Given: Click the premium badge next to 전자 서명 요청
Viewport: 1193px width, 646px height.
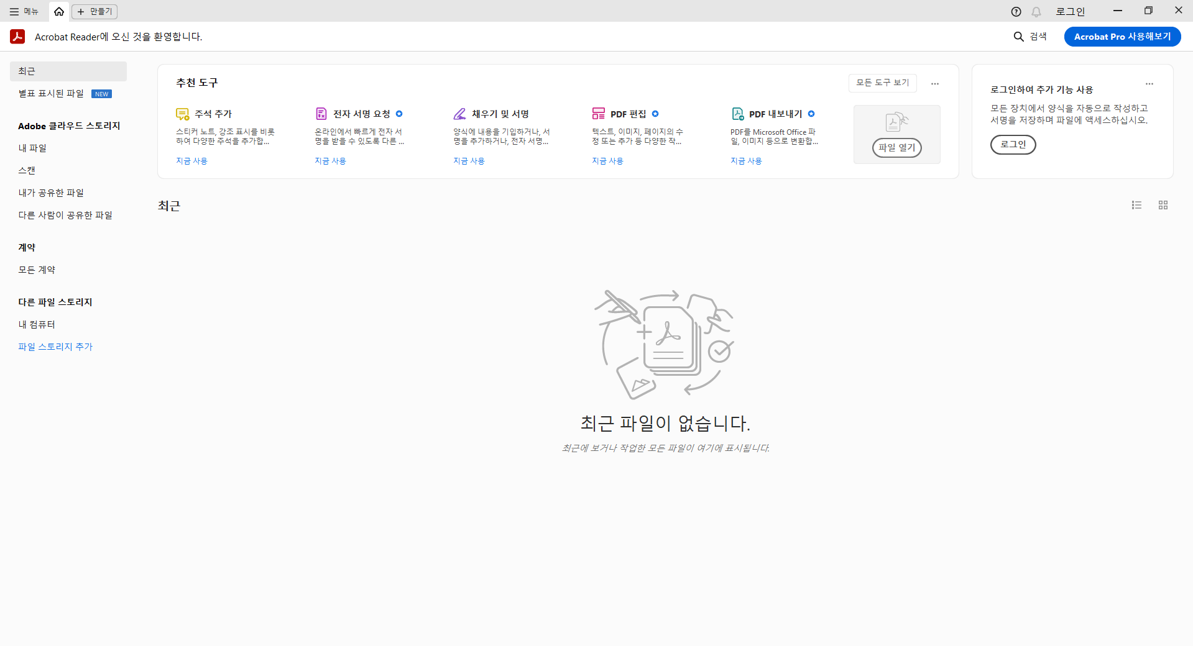Looking at the screenshot, I should [x=399, y=114].
